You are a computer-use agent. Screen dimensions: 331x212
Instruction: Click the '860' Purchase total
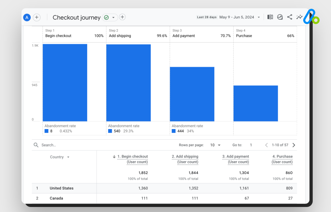pos(289,173)
